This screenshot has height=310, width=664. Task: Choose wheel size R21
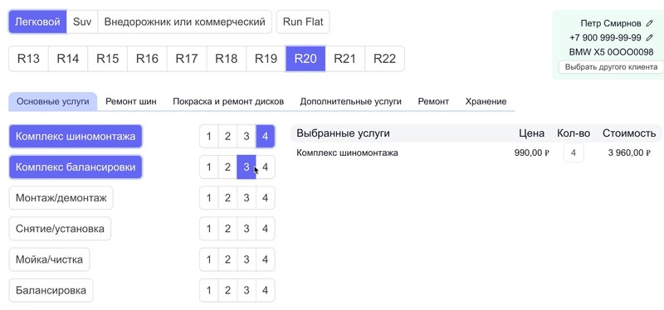click(344, 59)
